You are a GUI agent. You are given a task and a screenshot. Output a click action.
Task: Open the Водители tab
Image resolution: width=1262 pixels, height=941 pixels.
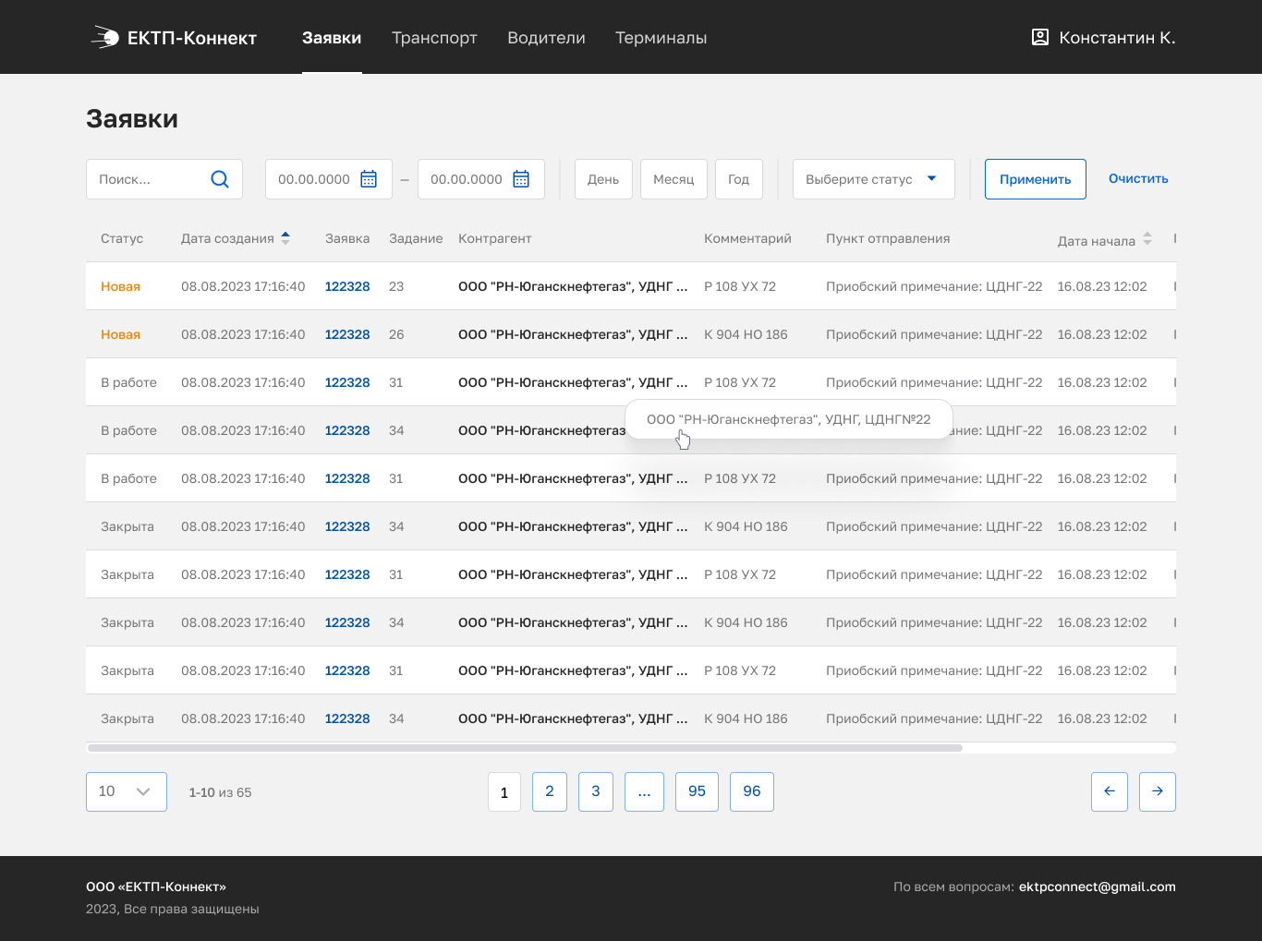(x=546, y=38)
